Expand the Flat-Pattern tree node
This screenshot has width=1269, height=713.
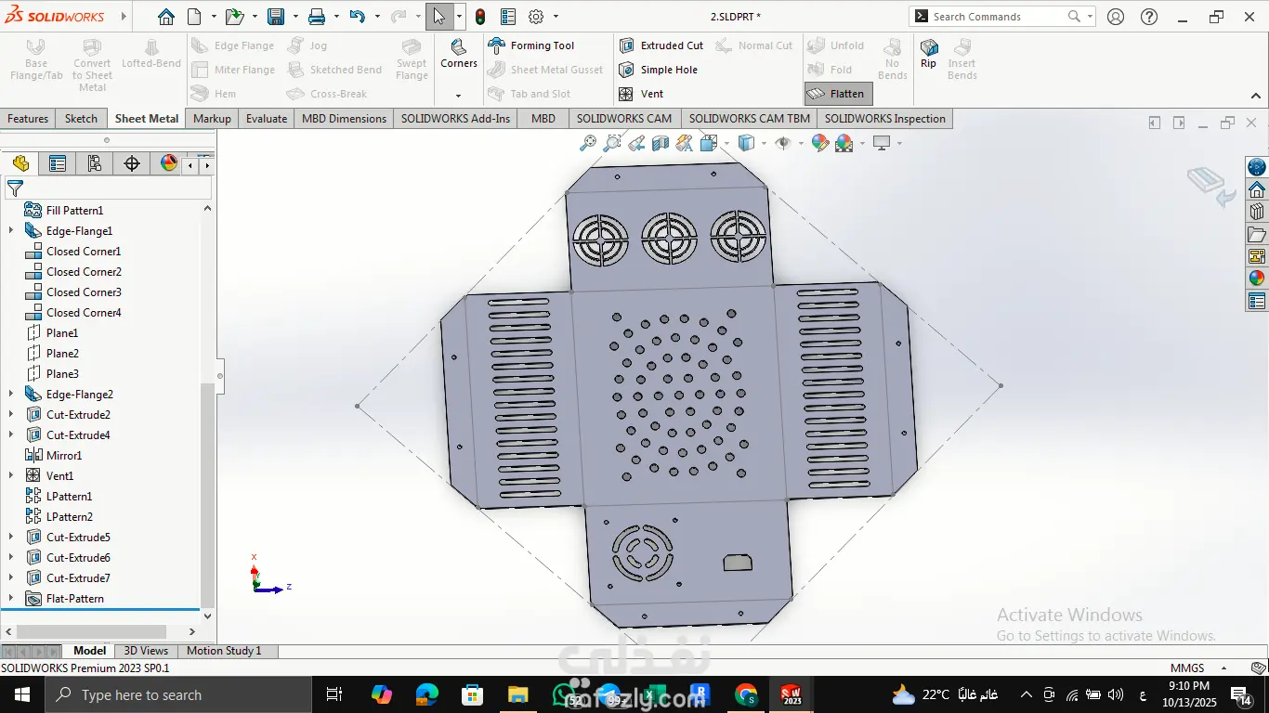click(x=11, y=599)
